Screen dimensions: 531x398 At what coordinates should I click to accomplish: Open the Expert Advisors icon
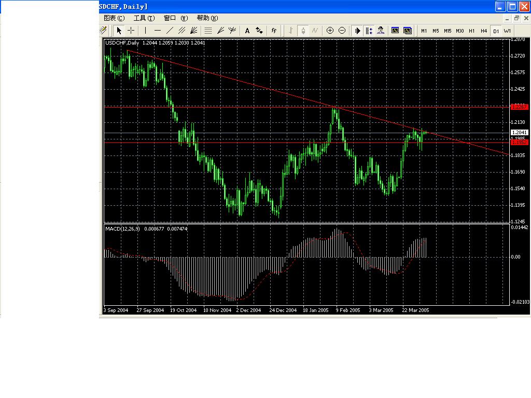click(381, 31)
